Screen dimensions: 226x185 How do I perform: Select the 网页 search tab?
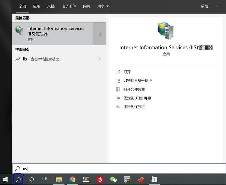point(86,6)
